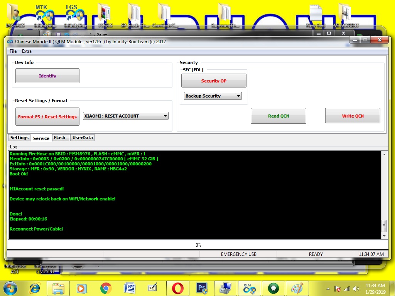395x296 pixels.
Task: Open the File menu
Action: click(13, 51)
